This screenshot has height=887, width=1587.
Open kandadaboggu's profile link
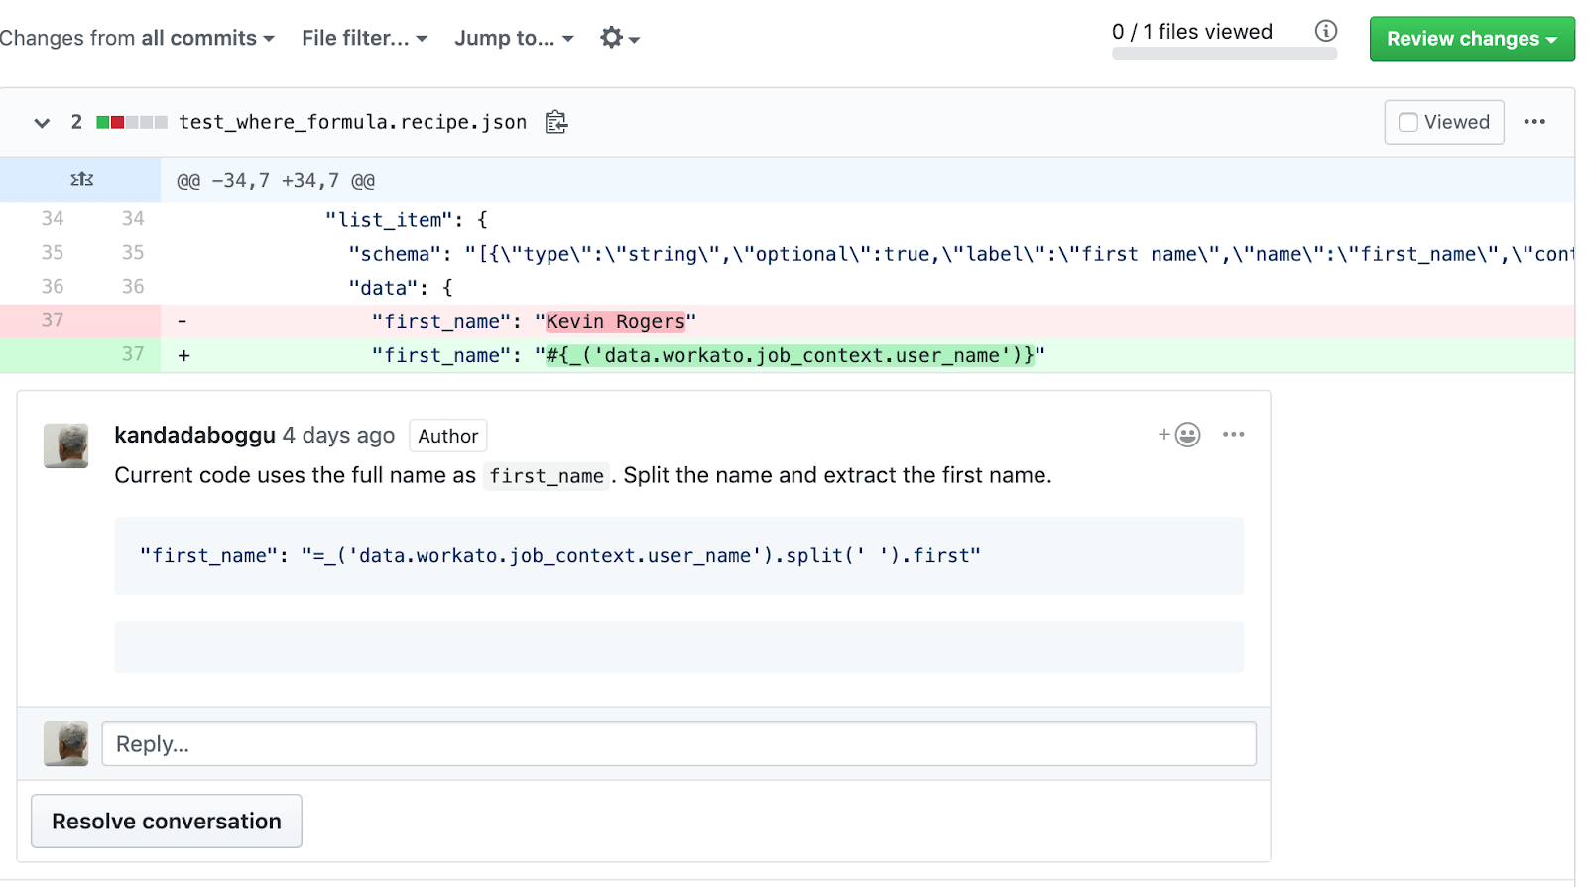(x=194, y=435)
